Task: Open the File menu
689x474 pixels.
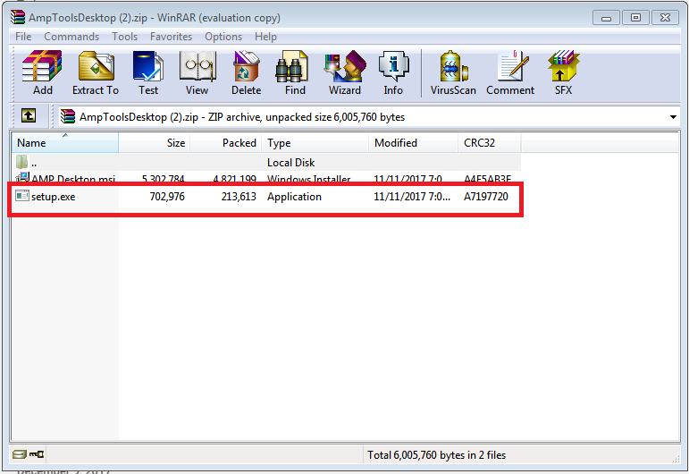Action: click(x=23, y=37)
